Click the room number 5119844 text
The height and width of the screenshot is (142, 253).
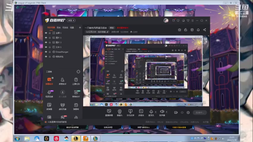124,32
